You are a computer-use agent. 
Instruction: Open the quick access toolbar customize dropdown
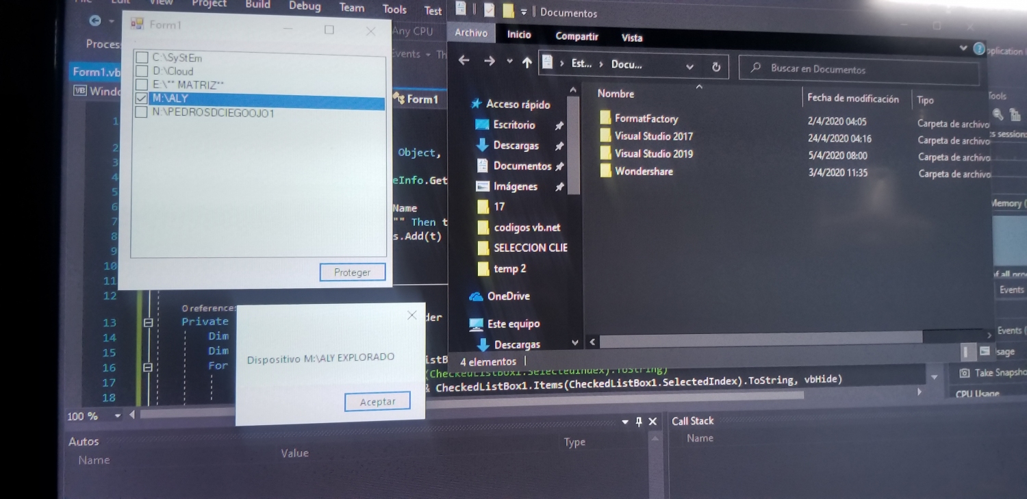[524, 12]
